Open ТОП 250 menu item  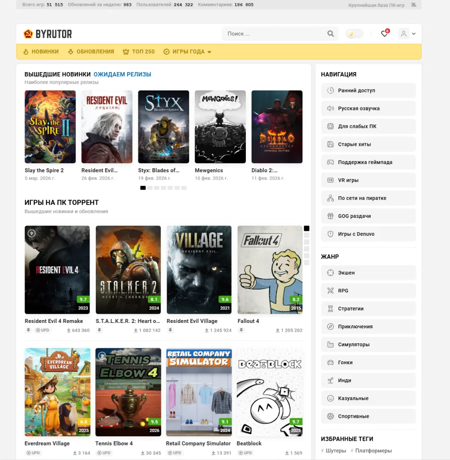tap(139, 52)
